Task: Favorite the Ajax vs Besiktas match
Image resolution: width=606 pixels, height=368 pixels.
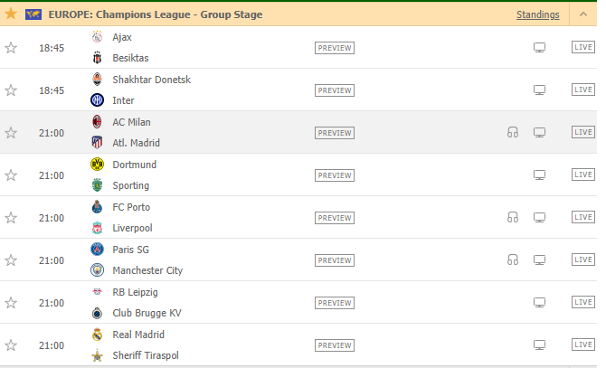Action: [11, 48]
